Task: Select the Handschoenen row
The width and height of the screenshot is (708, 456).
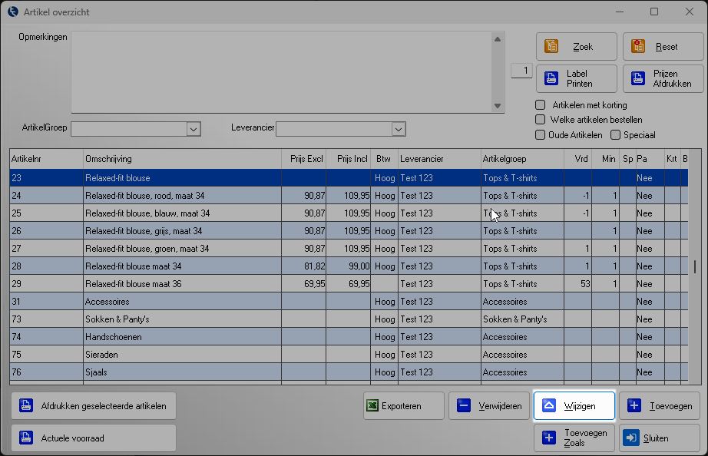Action: pyautogui.click(x=349, y=337)
